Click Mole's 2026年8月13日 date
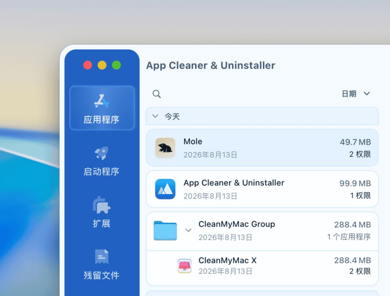Viewport: 390px width, 296px height. 211,155
